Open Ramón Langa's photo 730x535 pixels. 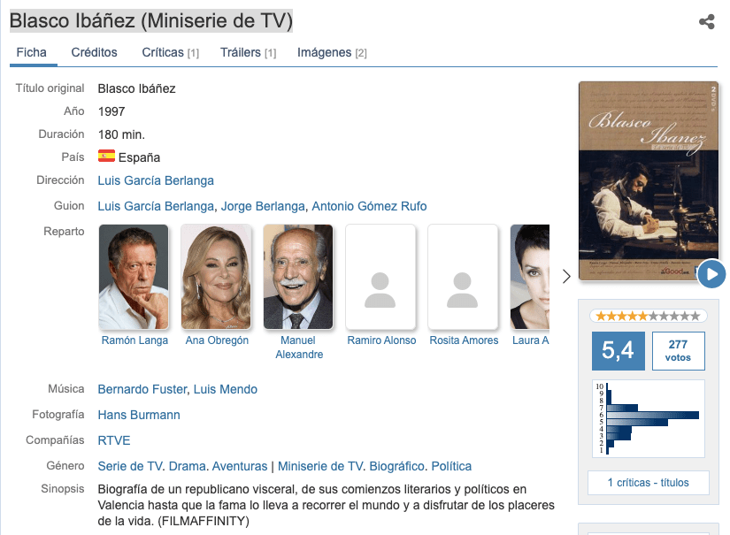tap(134, 277)
